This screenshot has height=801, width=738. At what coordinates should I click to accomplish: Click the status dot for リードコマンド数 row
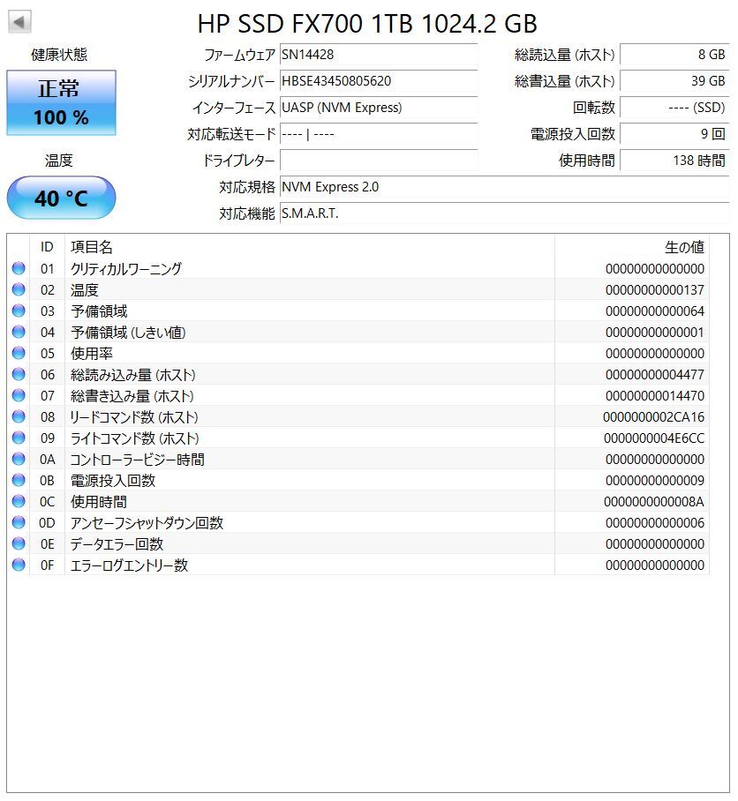point(19,417)
